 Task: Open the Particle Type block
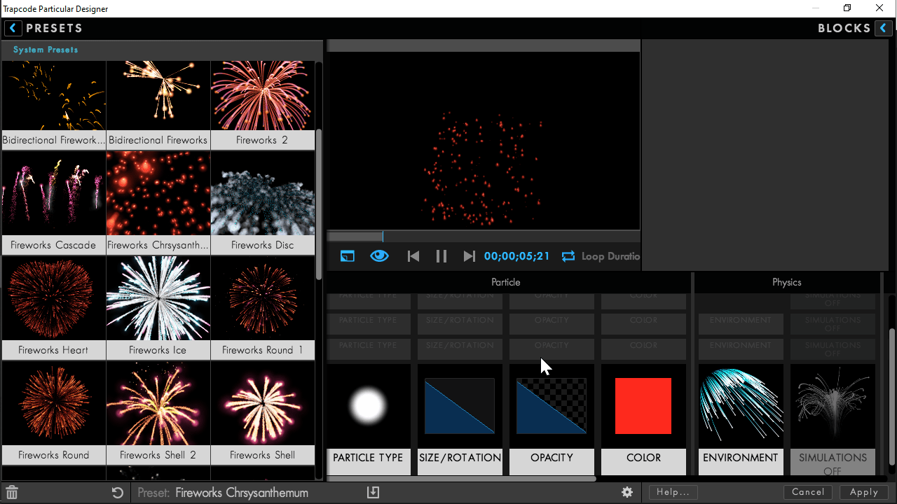coord(369,419)
